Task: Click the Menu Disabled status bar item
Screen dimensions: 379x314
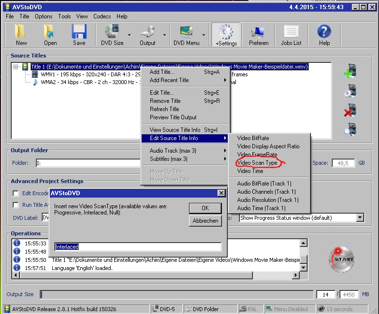Action: [289, 309]
